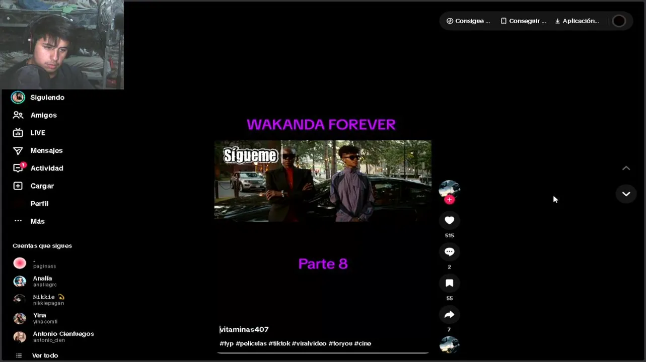Click Antonio Cienfuegos avatar picture
The height and width of the screenshot is (362, 646).
20,337
